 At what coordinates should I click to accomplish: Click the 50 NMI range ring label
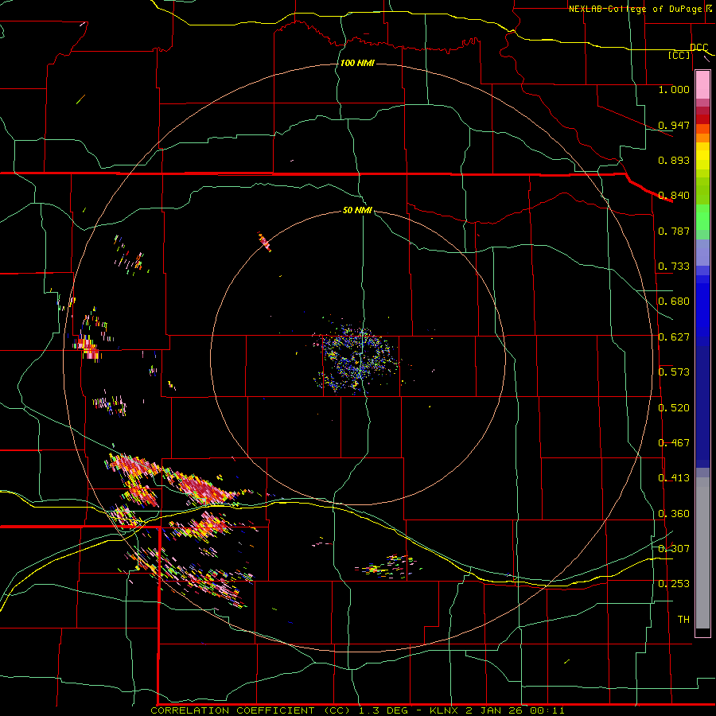click(357, 210)
